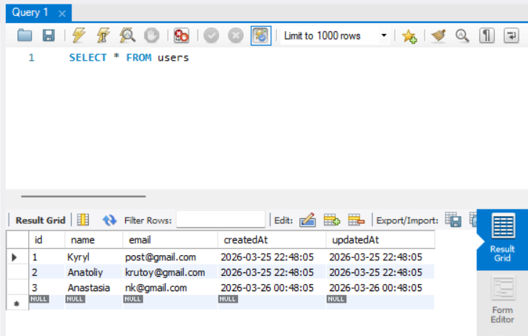The image size is (528, 336).
Task: Add query to favorites star icon
Action: pyautogui.click(x=409, y=35)
